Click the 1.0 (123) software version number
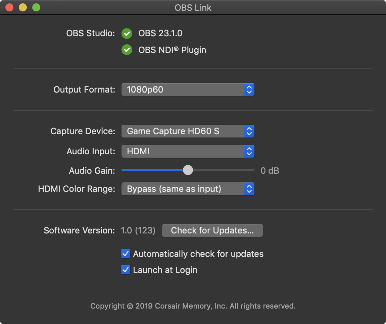 (138, 230)
